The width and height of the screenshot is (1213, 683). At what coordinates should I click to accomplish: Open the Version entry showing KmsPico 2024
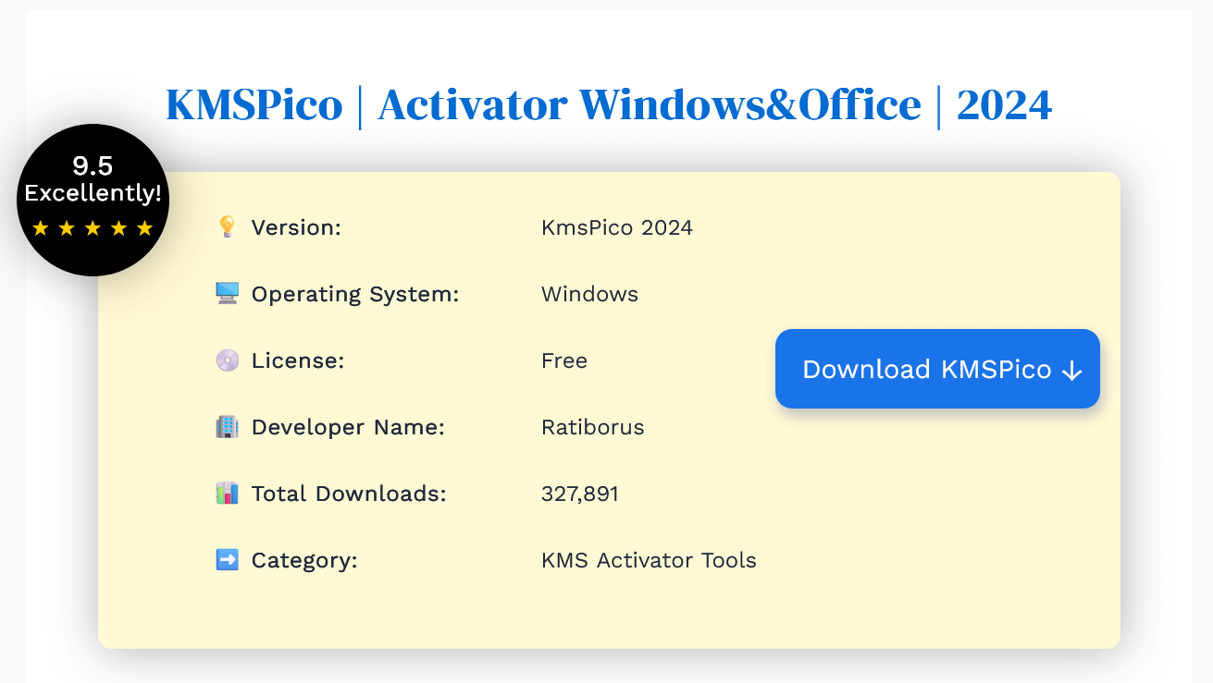(616, 226)
